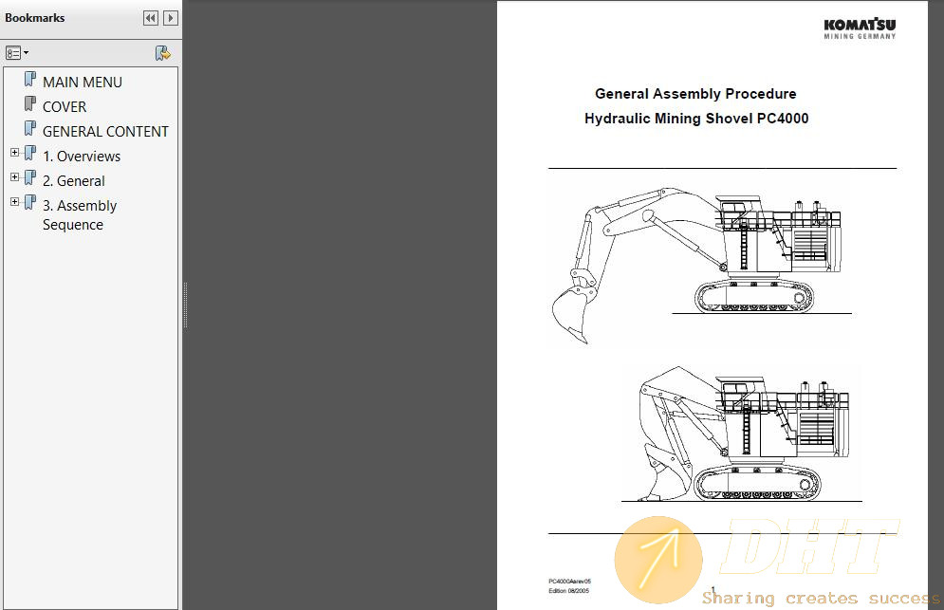This screenshot has width=944, height=610.
Task: Click the MAIN MENU bookmark icon
Action: [30, 80]
